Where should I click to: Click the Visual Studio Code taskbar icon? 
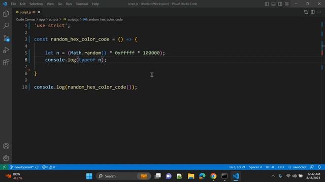236,176
